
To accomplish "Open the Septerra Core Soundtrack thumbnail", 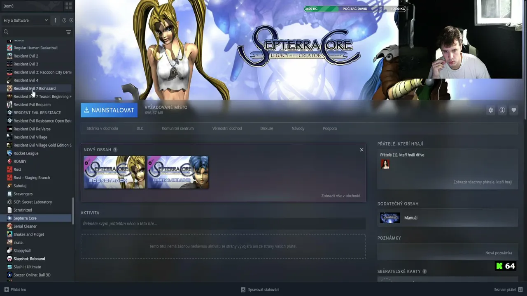I will pos(114,172).
